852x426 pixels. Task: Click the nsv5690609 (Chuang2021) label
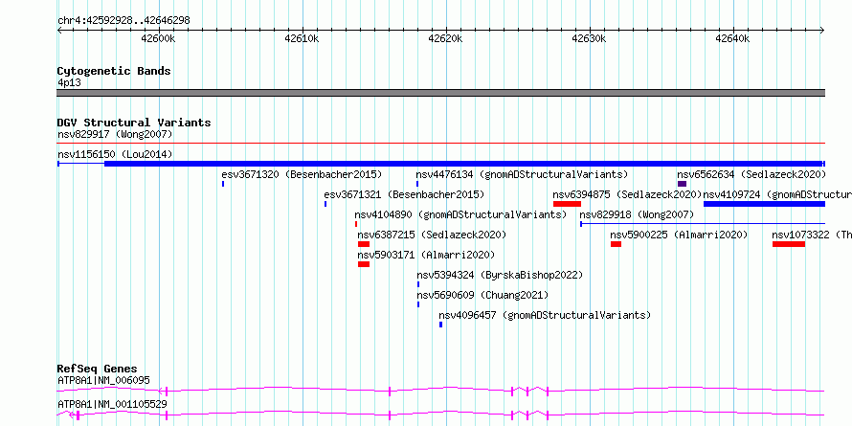click(x=482, y=295)
